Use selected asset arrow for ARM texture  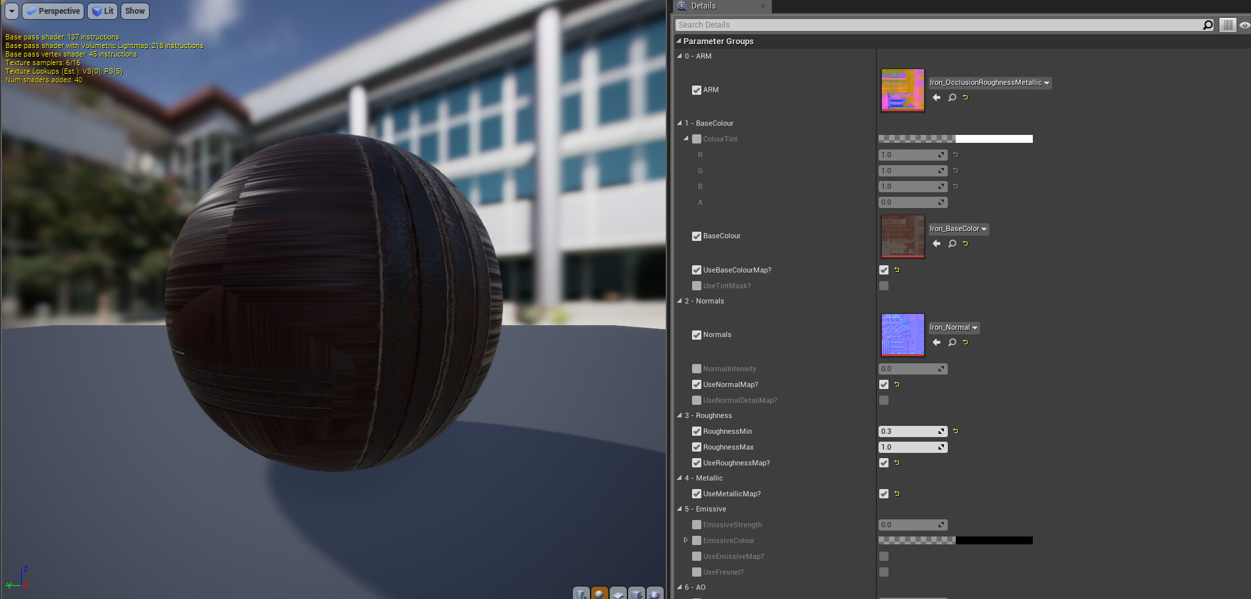pyautogui.click(x=937, y=97)
